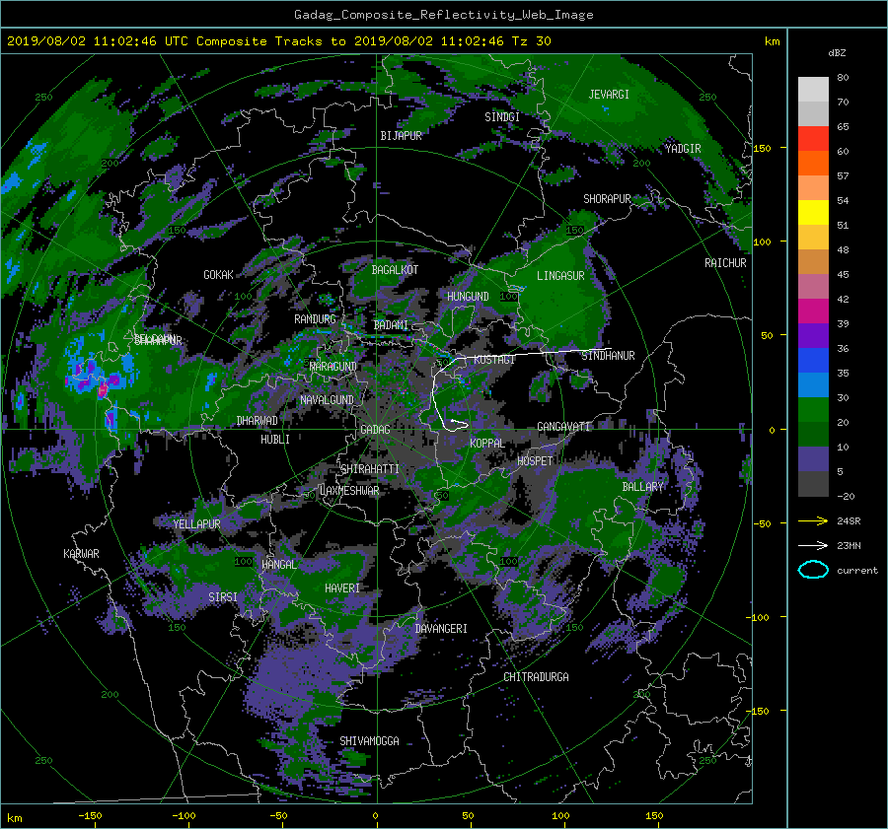Click the LINGASUR city label
The height and width of the screenshot is (829, 888).
[x=560, y=276]
